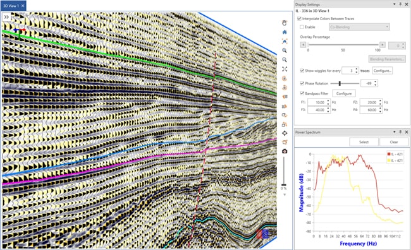
Task: Click the zoom in magnifier icon
Action: point(285,51)
